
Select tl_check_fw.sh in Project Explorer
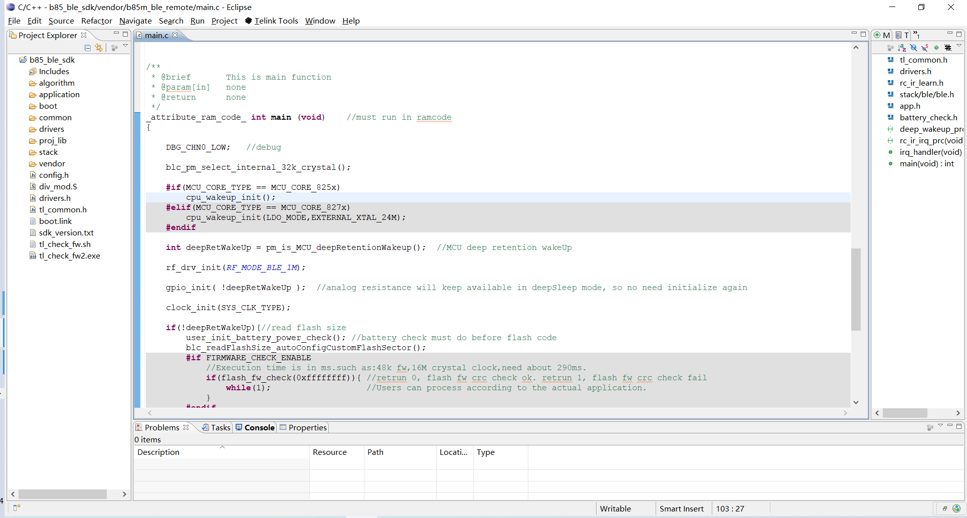(x=65, y=244)
